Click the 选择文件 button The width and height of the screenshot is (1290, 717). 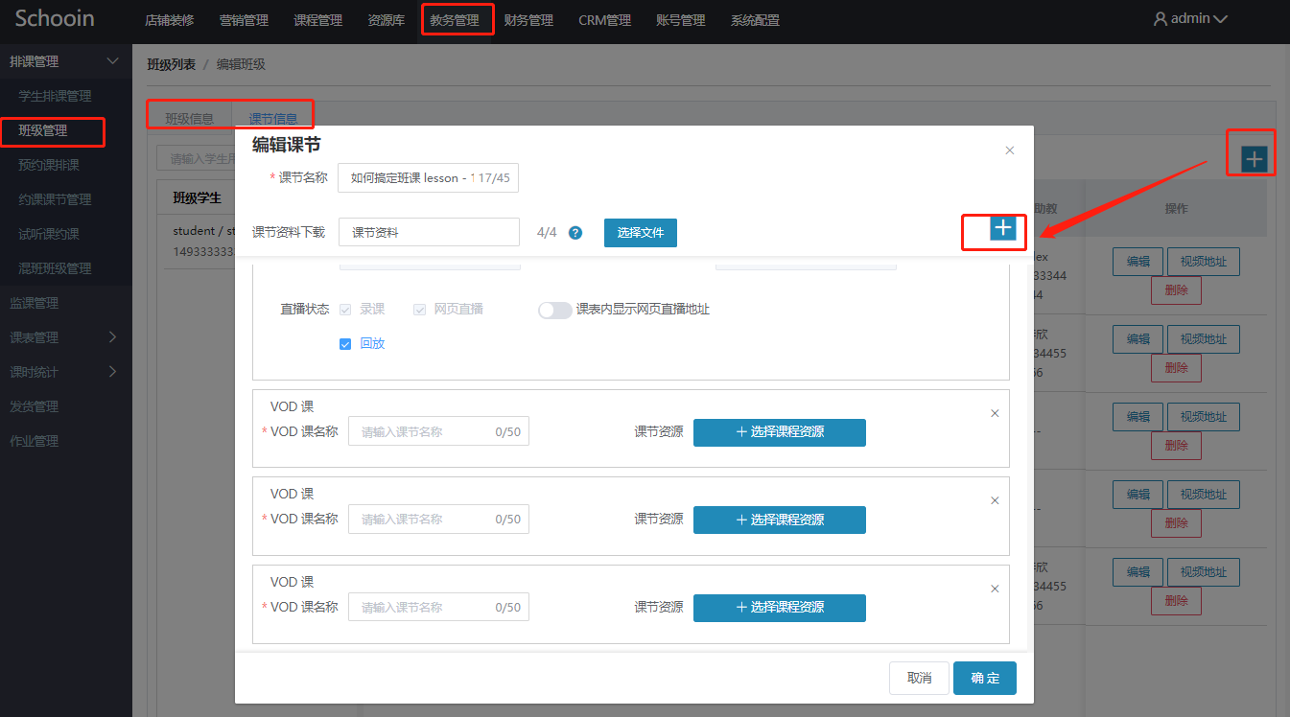coord(641,233)
